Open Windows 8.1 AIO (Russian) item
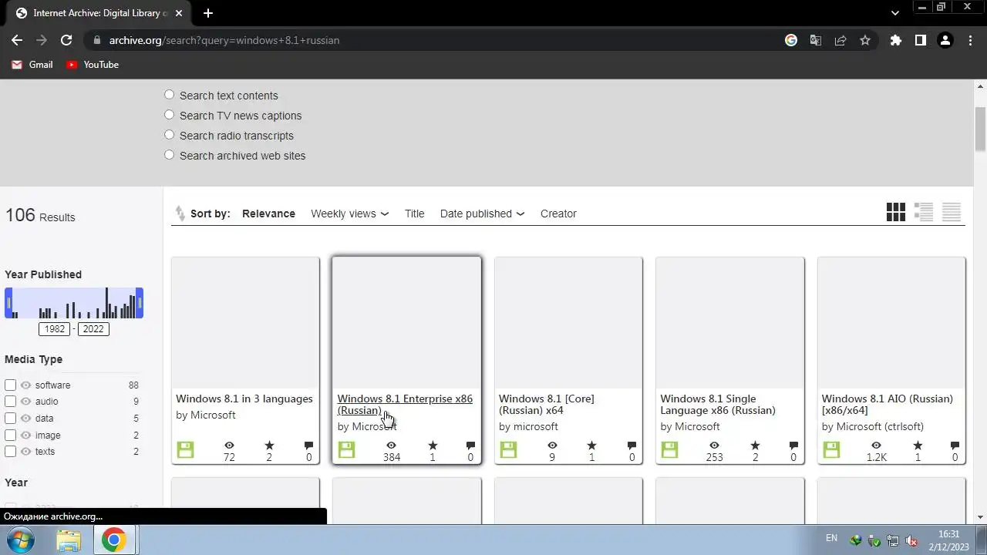The width and height of the screenshot is (987, 555). 888,405
